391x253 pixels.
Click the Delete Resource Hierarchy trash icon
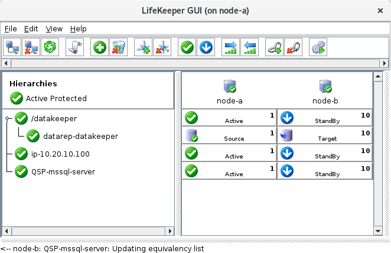tap(118, 47)
